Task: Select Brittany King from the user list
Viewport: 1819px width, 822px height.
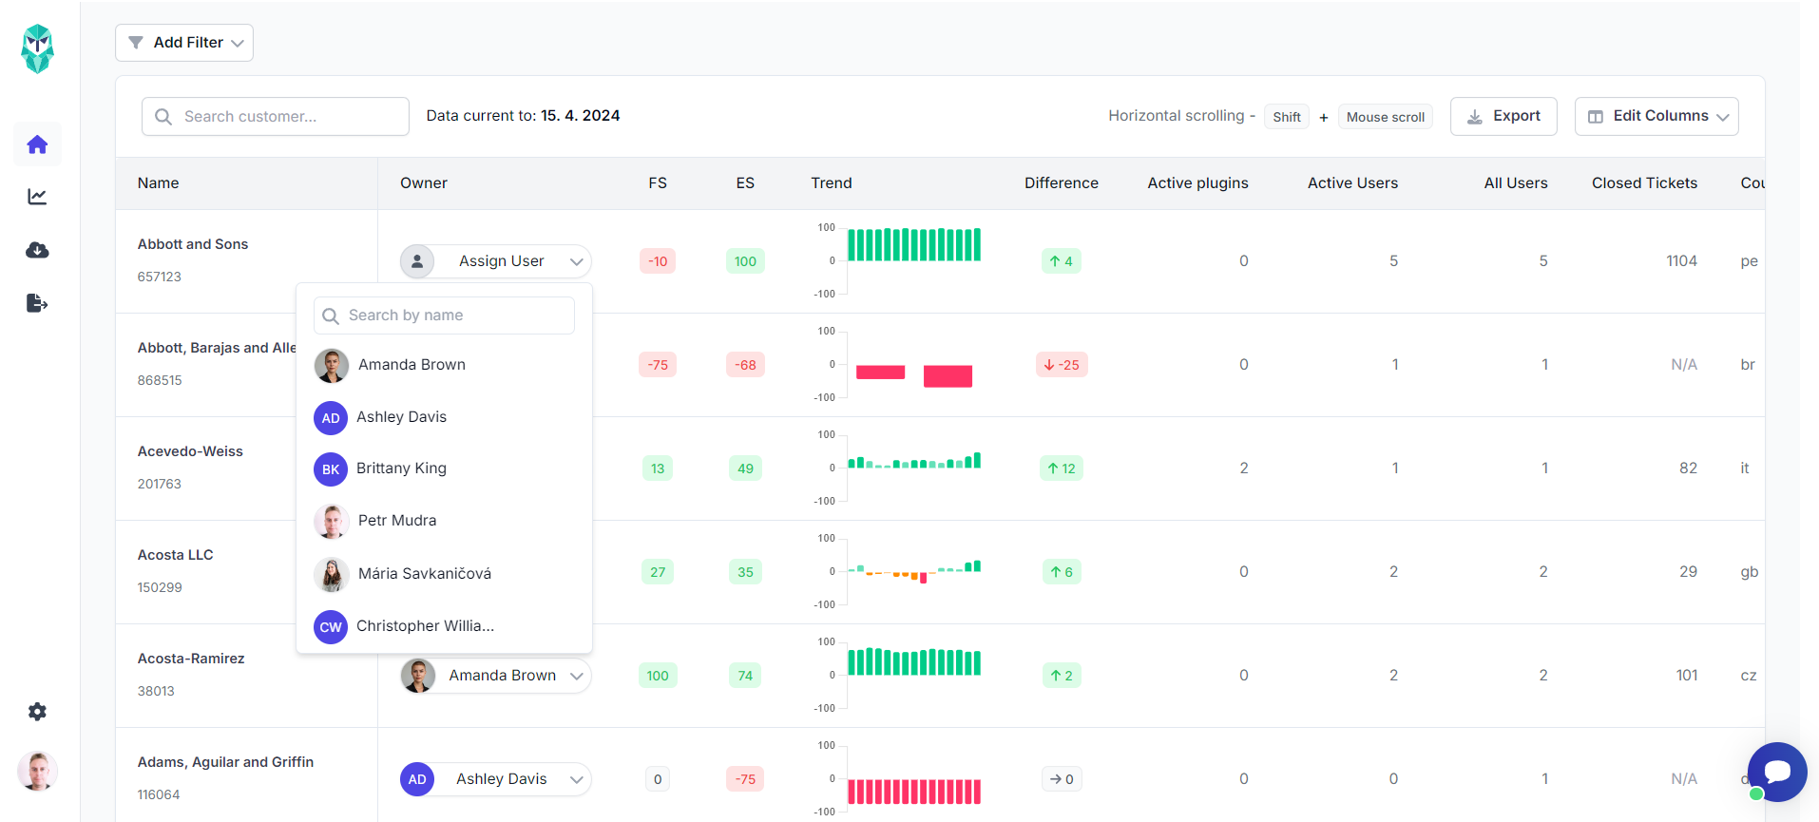Action: pyautogui.click(x=444, y=468)
